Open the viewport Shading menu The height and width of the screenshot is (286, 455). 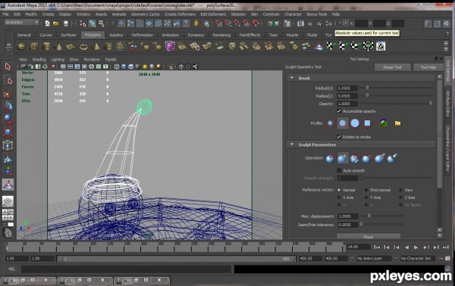pos(39,59)
